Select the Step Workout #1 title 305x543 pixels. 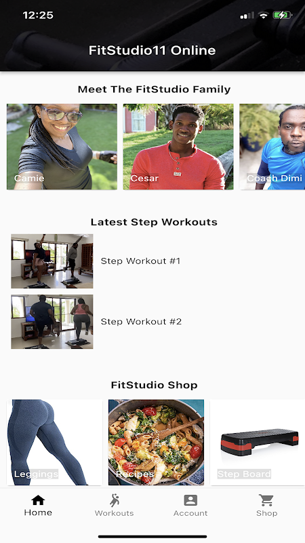click(140, 261)
